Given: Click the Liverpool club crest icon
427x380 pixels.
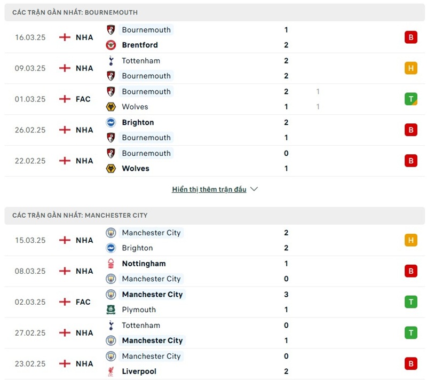Looking at the screenshot, I should coord(111,371).
